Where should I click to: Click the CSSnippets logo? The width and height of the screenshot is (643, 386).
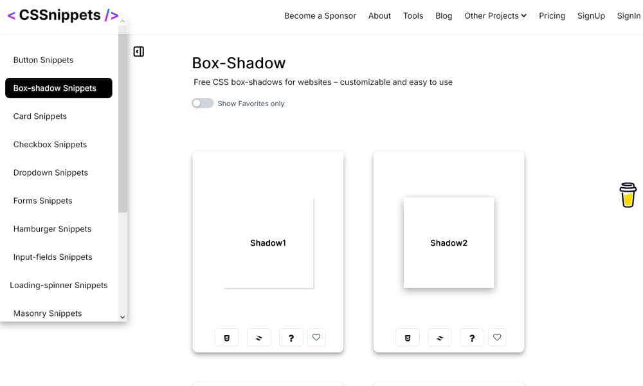tap(63, 15)
